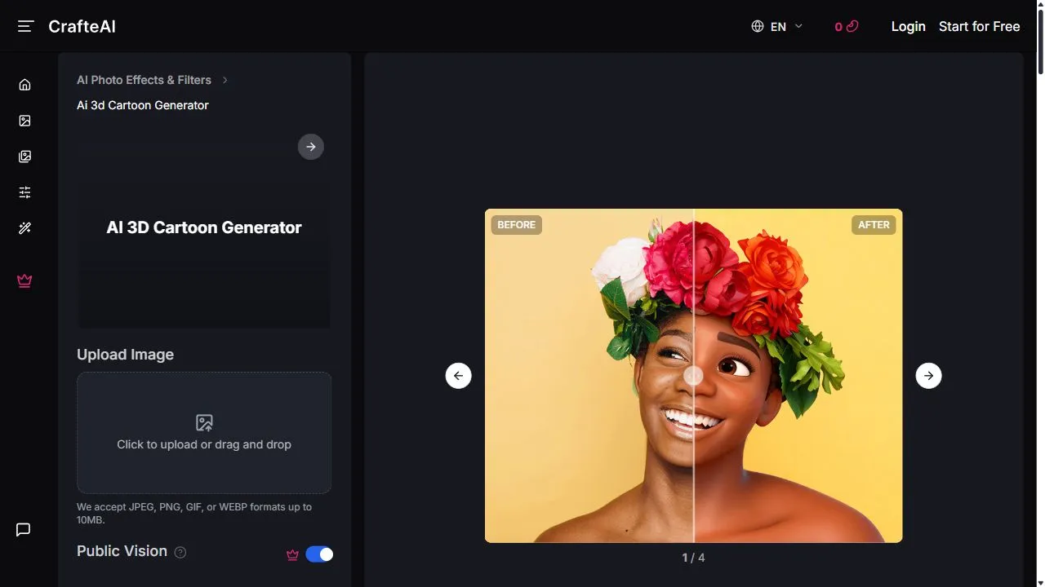The height and width of the screenshot is (587, 1045).
Task: Click the round arrow button in banner
Action: [310, 147]
